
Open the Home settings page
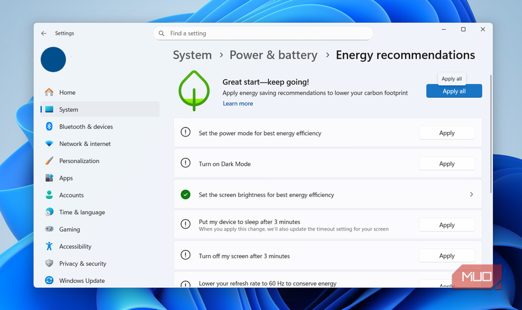[100, 92]
